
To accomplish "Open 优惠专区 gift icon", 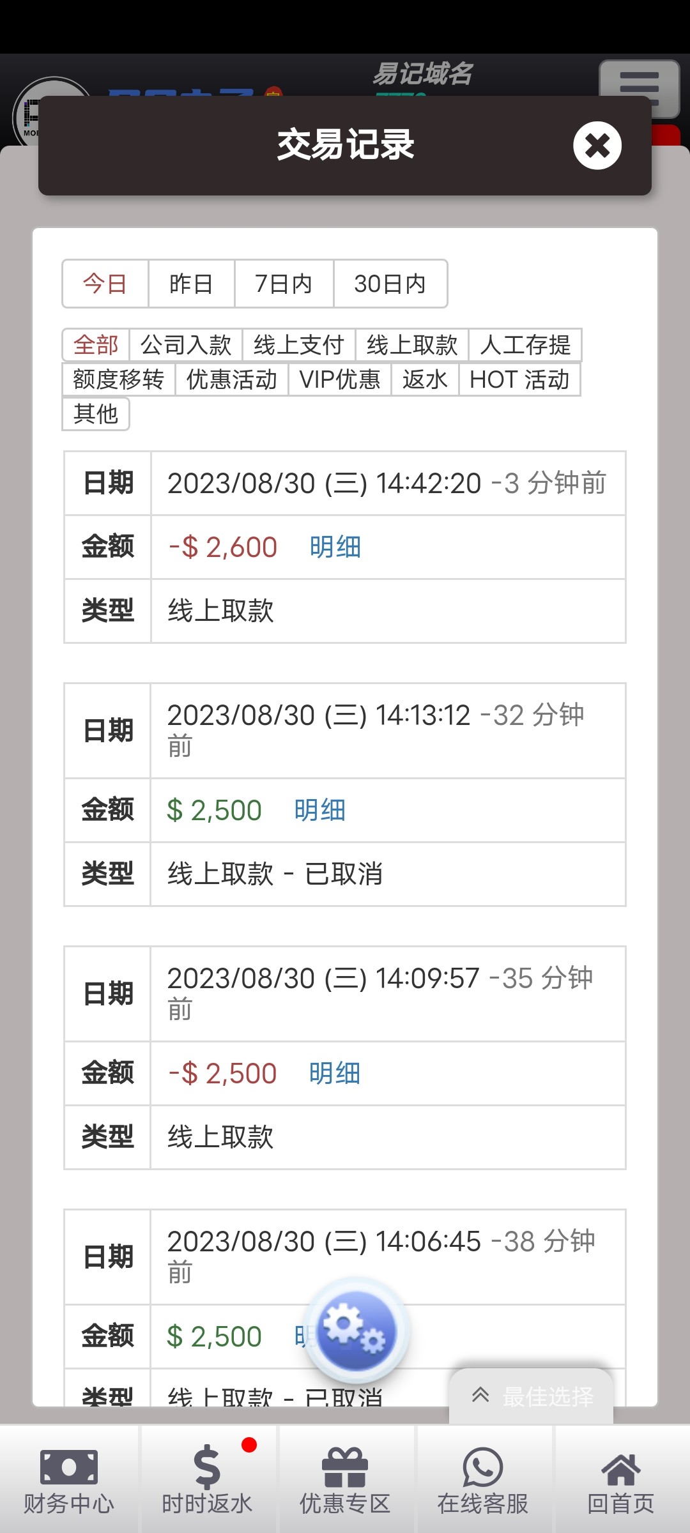I will pos(345,1479).
